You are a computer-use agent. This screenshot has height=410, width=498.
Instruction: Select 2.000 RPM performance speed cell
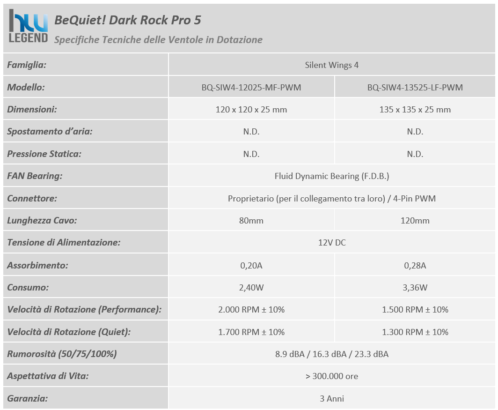251,309
